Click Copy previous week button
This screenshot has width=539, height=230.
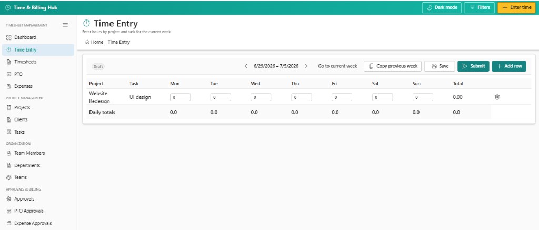393,66
